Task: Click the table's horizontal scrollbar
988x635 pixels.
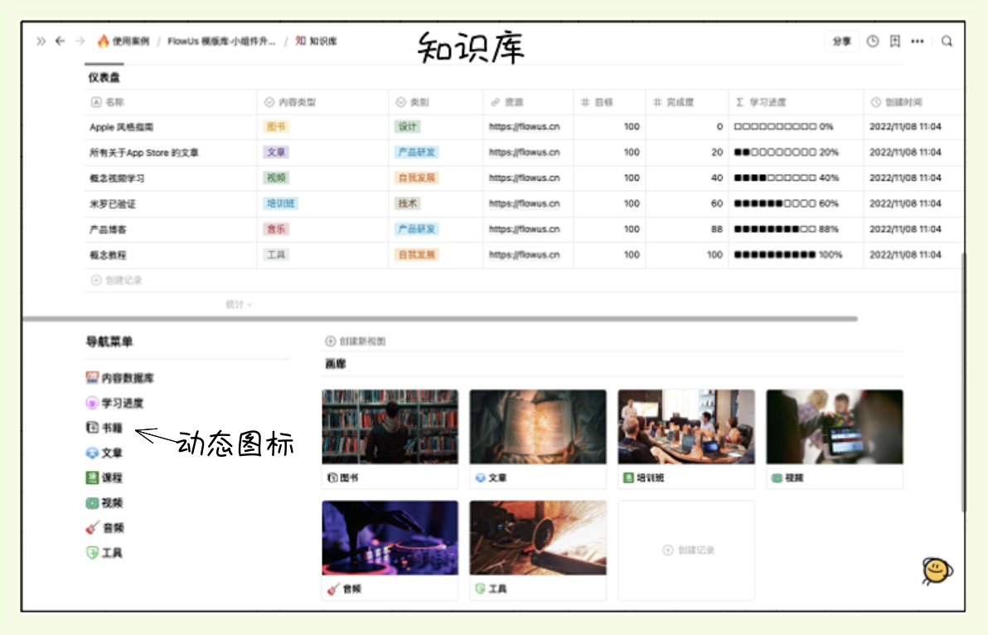Action: point(440,319)
